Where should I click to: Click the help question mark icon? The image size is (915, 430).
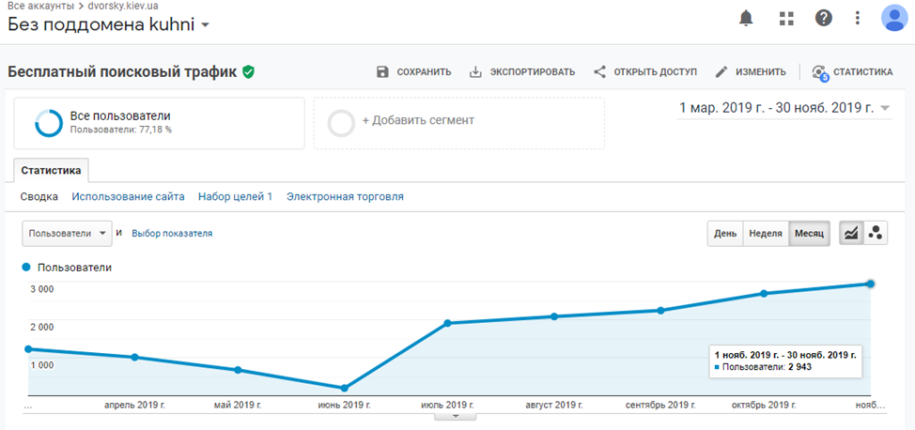coord(824,18)
